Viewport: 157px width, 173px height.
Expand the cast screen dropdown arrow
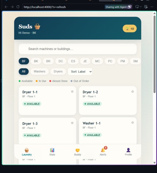pyautogui.click(x=141, y=7)
